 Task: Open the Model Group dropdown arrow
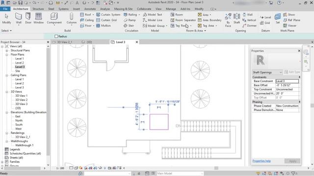coord(167,26)
